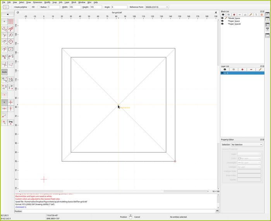Remove the selected layer with minus icon

(x=251, y=69)
